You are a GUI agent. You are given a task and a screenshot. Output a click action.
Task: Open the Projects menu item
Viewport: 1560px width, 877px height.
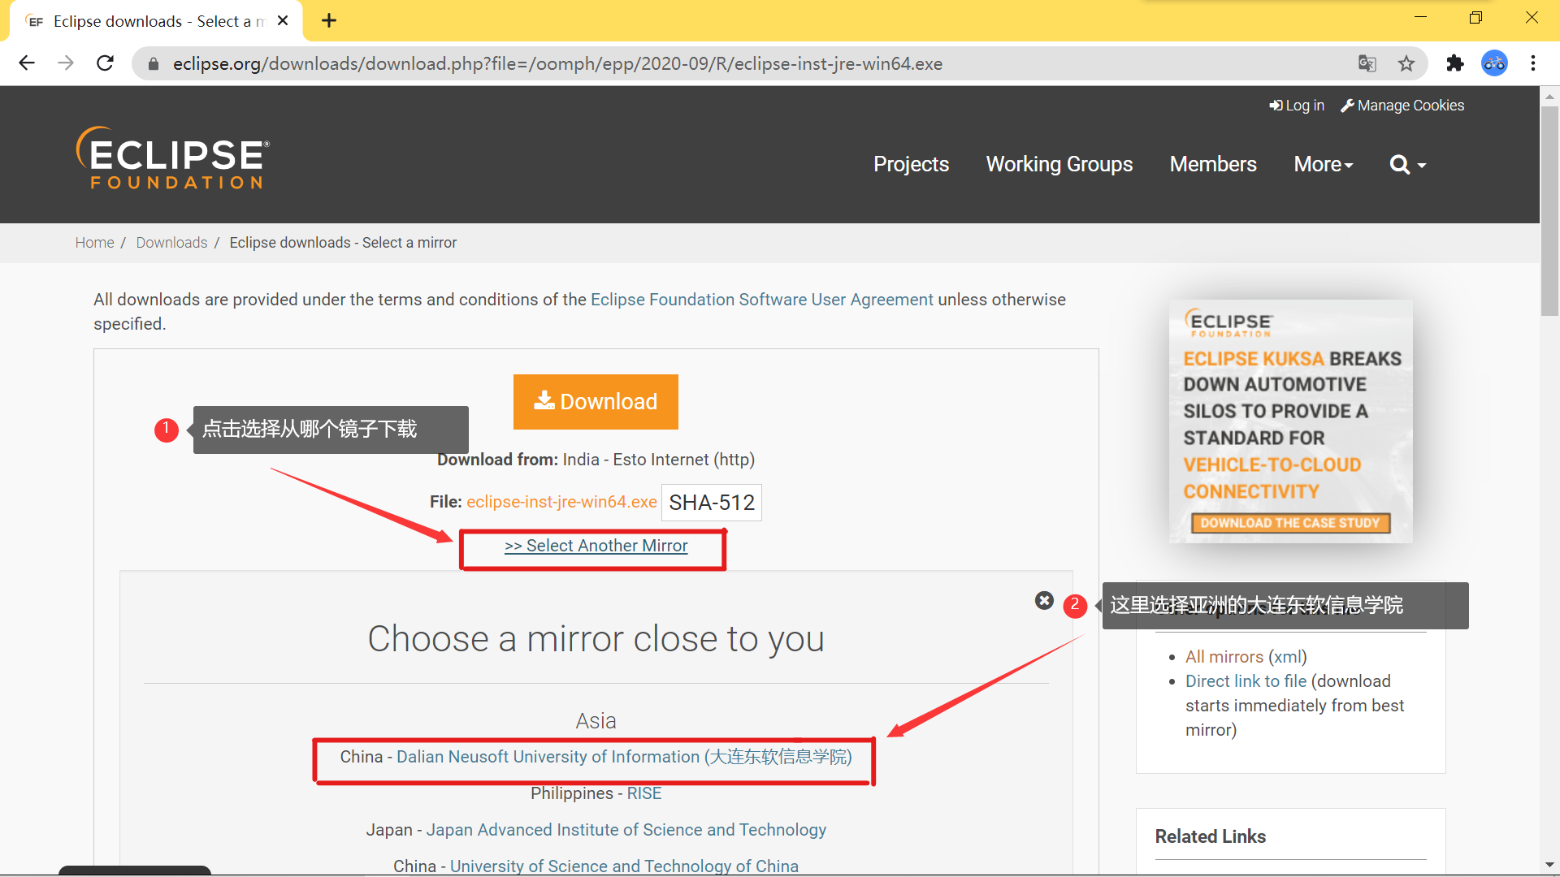[911, 164]
